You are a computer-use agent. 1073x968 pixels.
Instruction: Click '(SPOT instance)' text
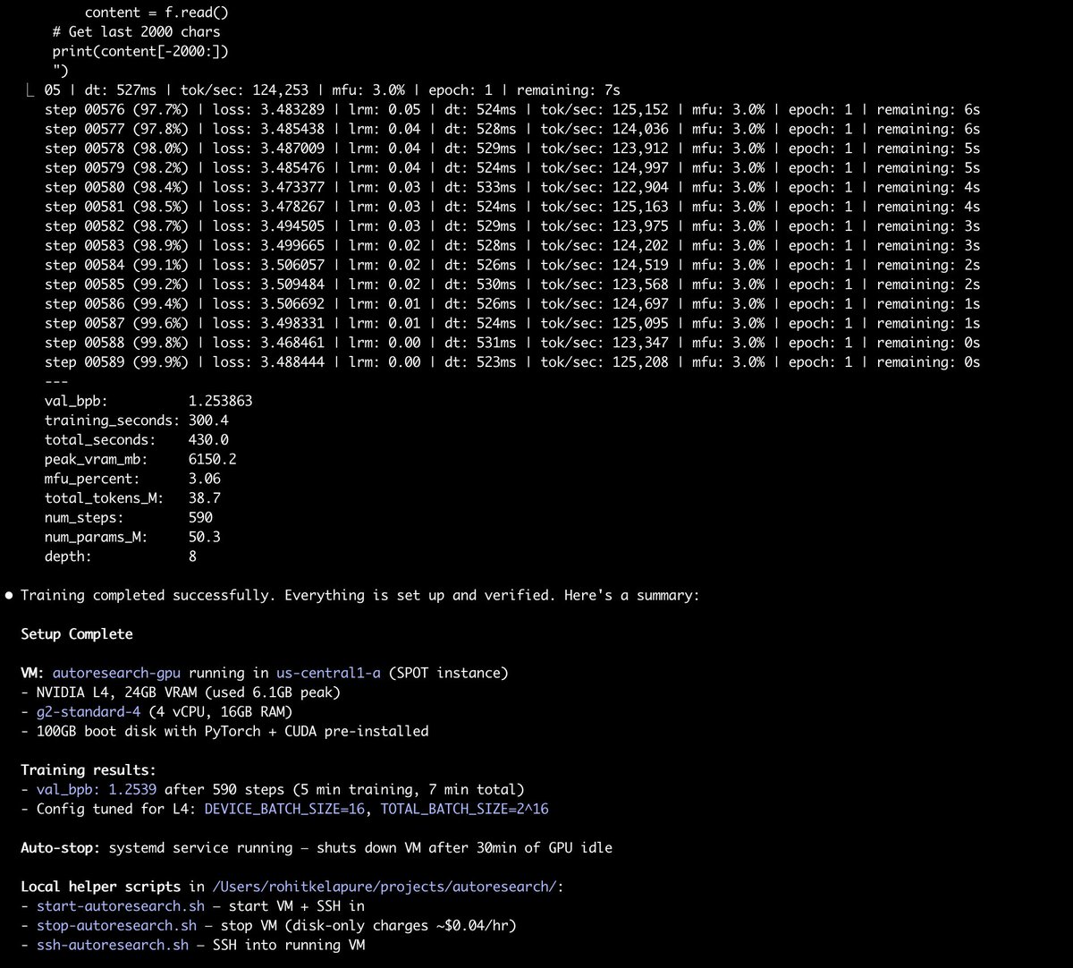[450, 673]
